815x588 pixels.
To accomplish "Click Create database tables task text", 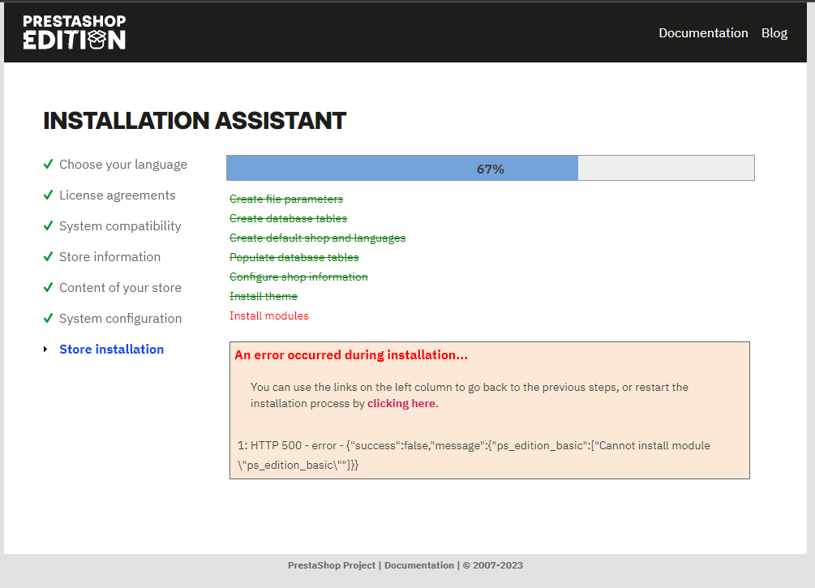I will pyautogui.click(x=288, y=218).
